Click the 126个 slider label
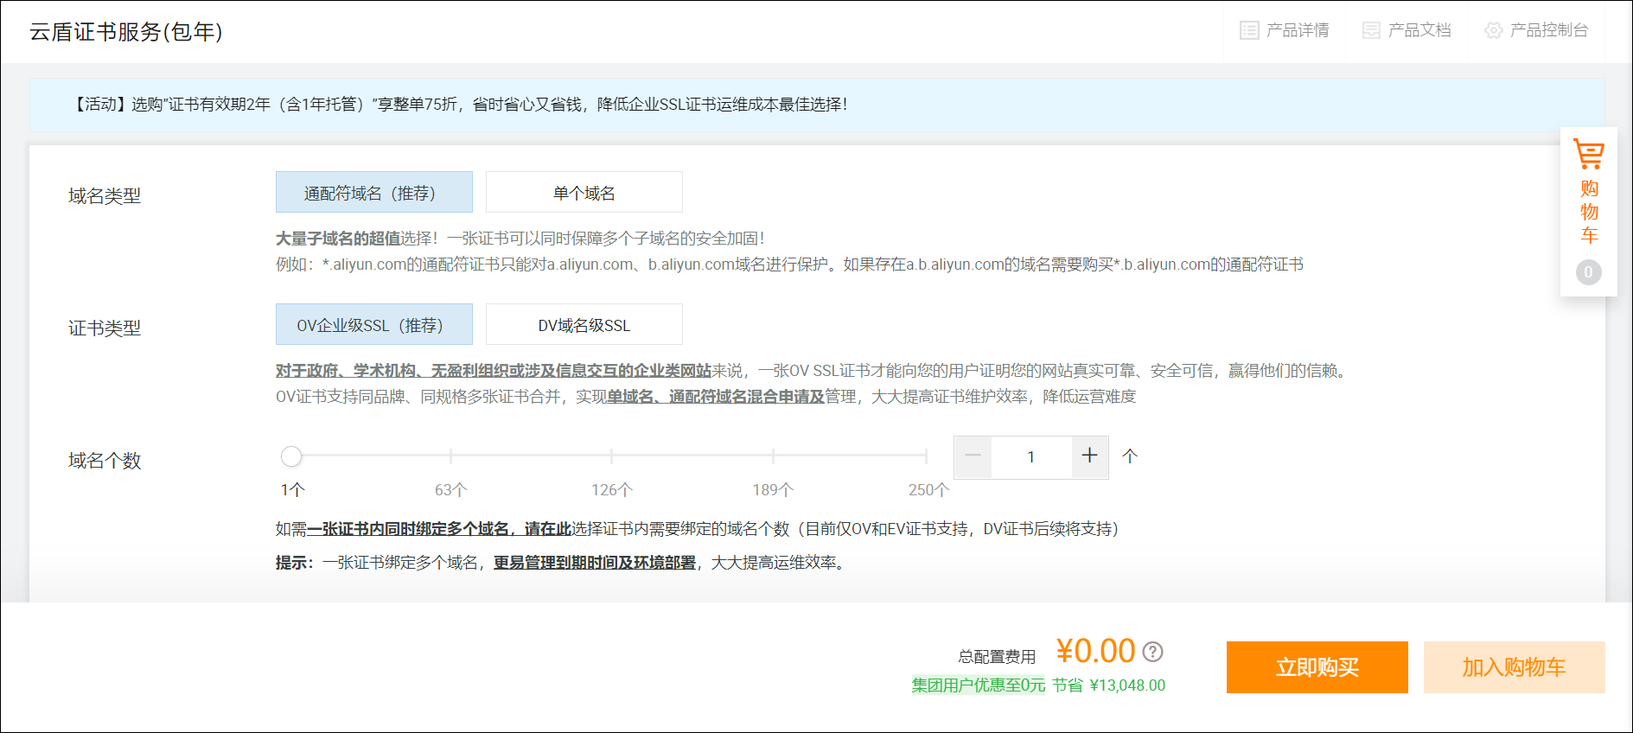Screen dimensions: 1633x733 click(612, 490)
